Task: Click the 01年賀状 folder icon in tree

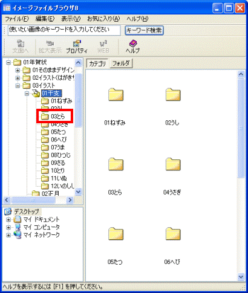Action: tap(18, 63)
